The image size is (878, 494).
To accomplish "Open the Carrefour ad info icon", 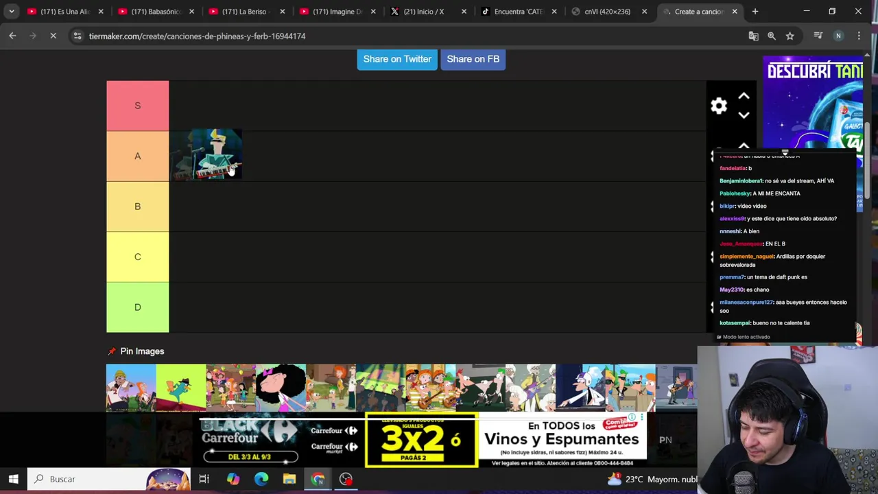I will pos(632,417).
